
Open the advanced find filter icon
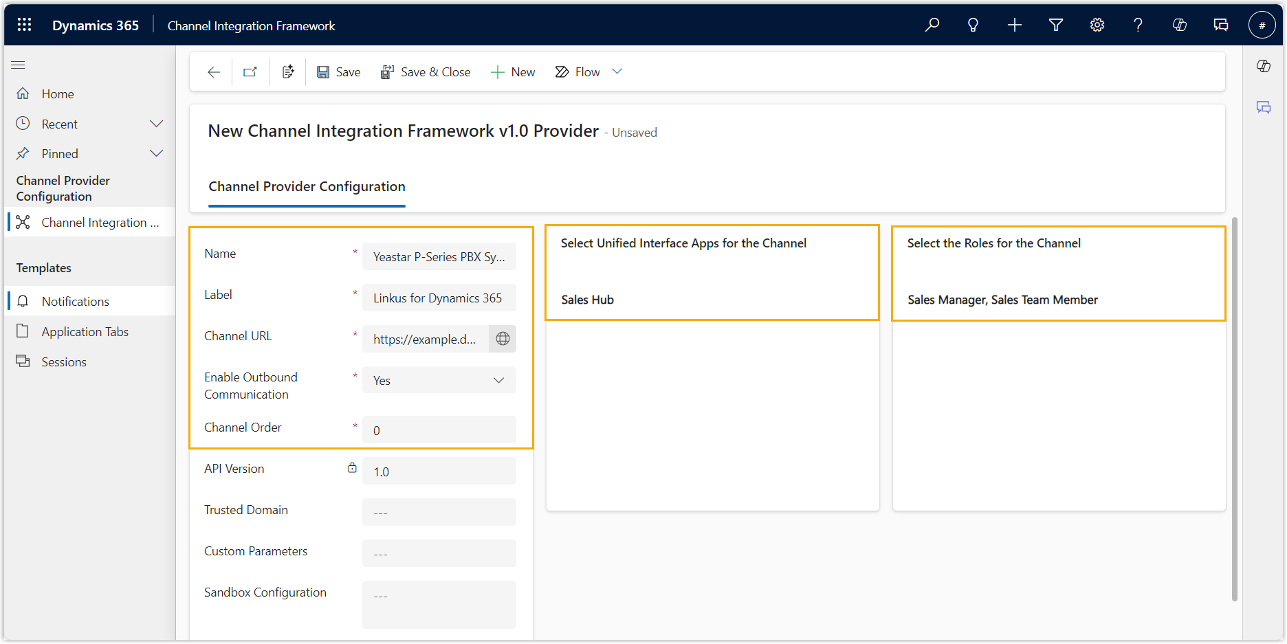tap(1056, 25)
